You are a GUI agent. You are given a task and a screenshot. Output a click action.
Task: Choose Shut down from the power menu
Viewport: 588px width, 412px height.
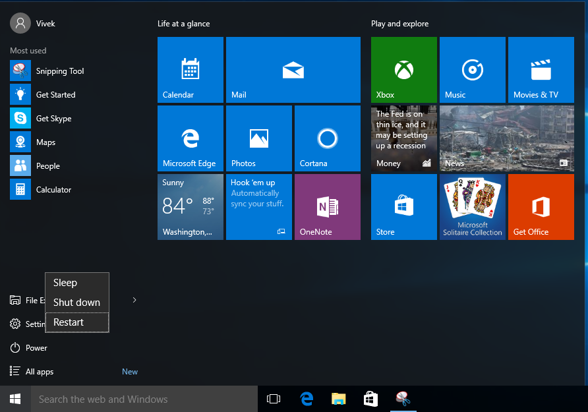tap(77, 303)
